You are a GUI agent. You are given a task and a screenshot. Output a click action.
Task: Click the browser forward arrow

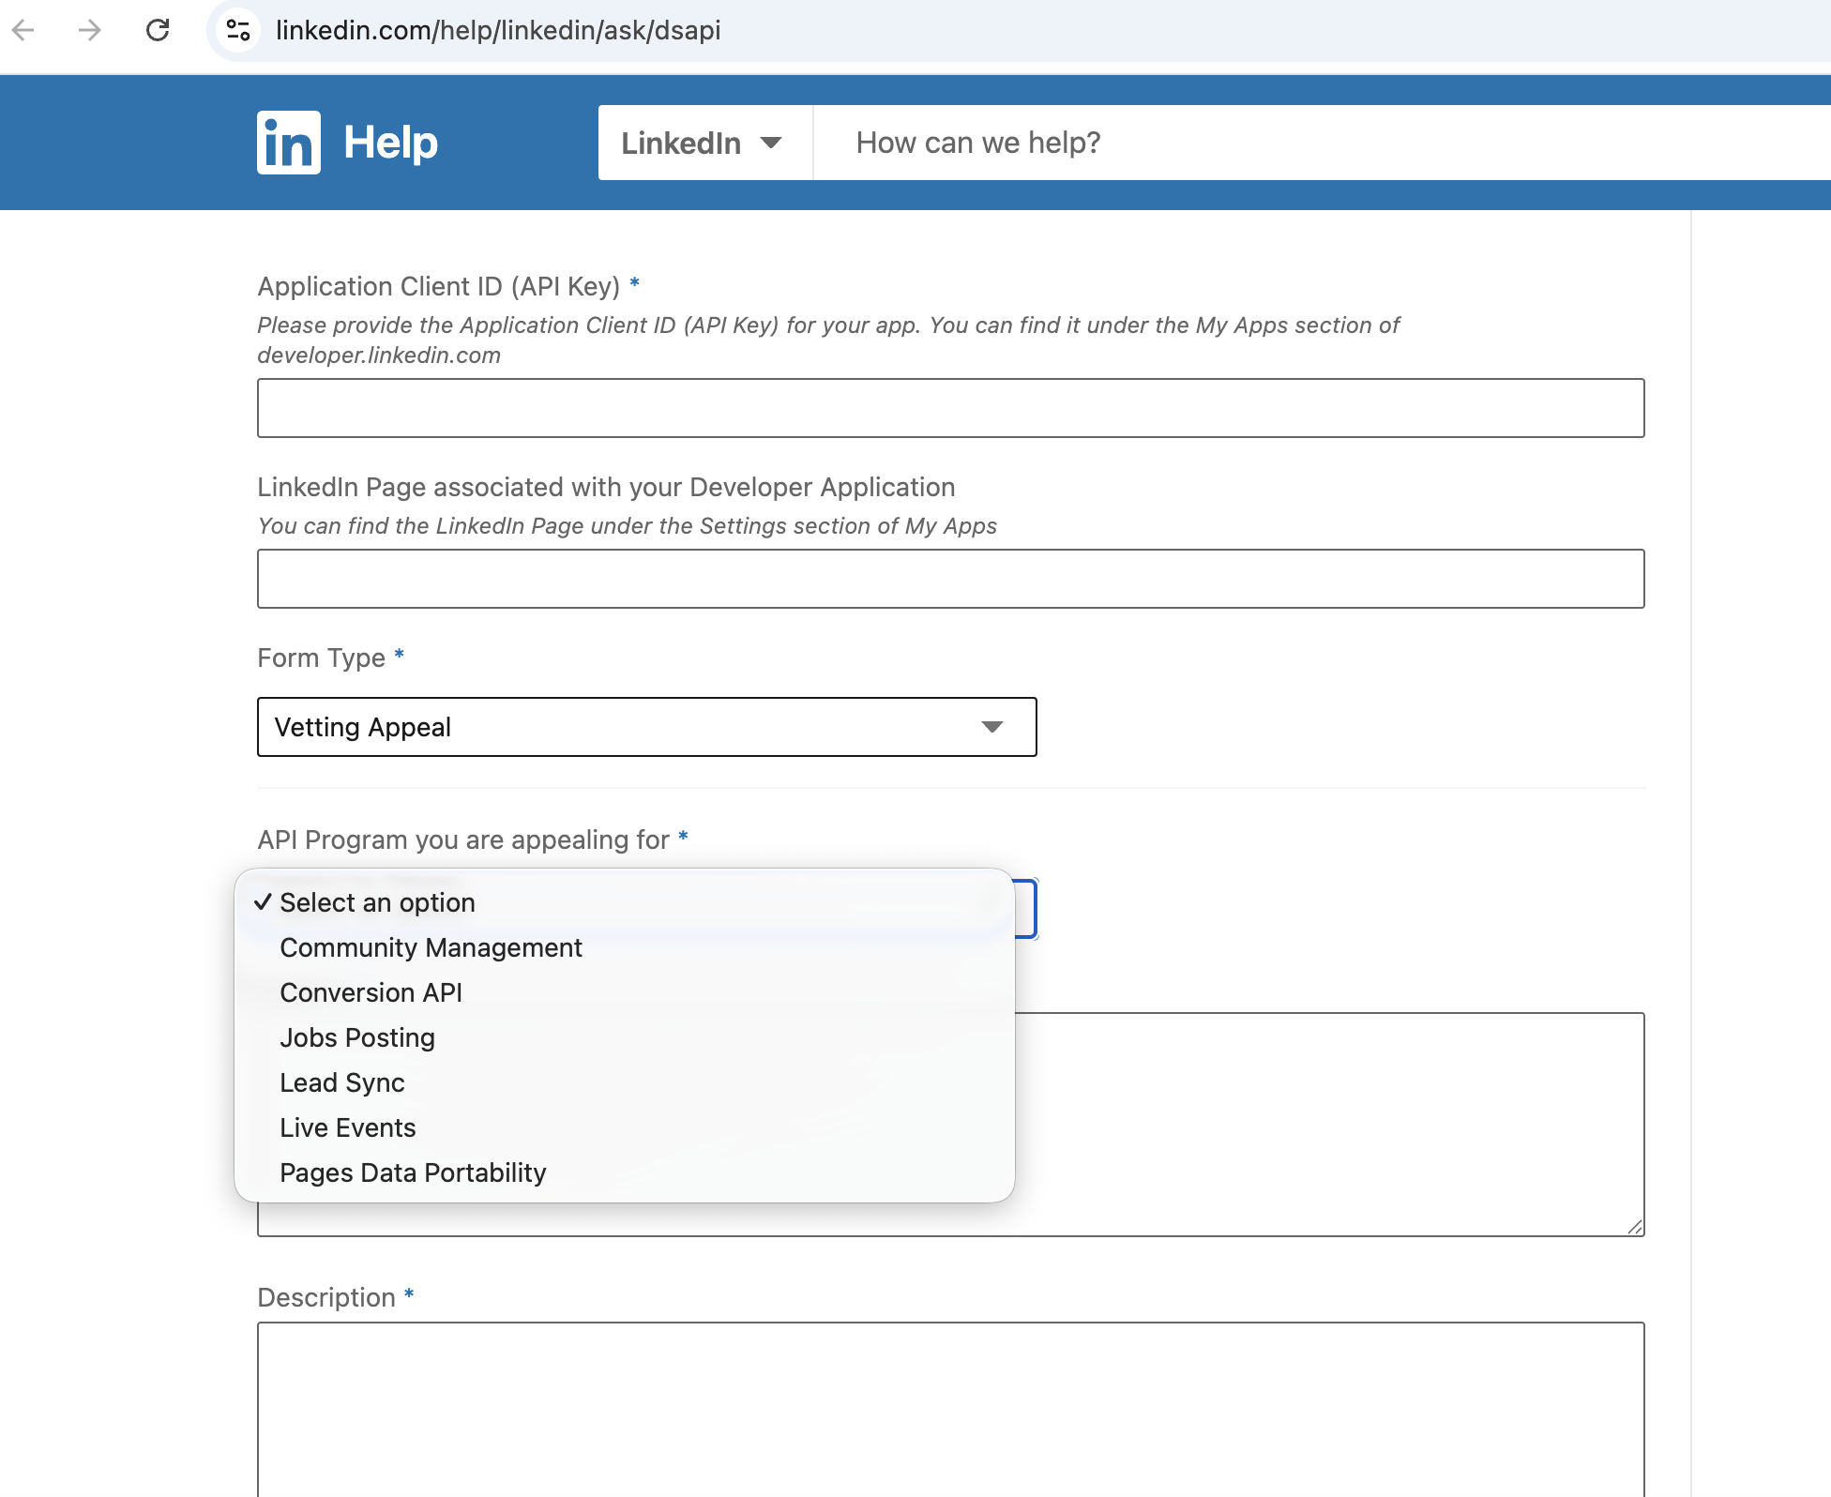pyautogui.click(x=90, y=31)
